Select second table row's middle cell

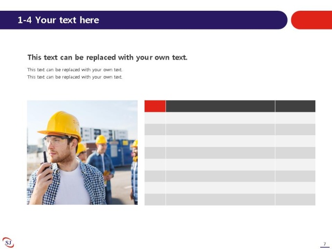(220, 129)
